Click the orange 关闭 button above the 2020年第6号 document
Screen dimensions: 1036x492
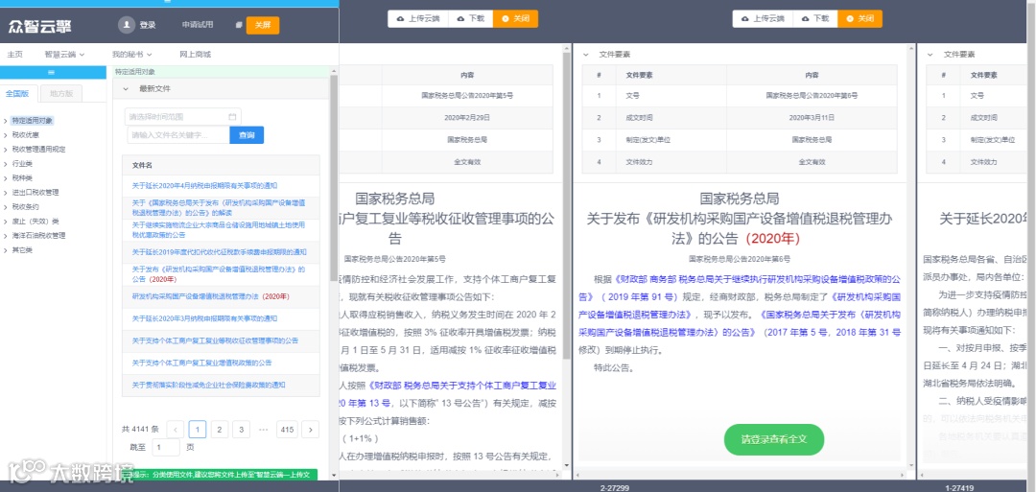[860, 19]
